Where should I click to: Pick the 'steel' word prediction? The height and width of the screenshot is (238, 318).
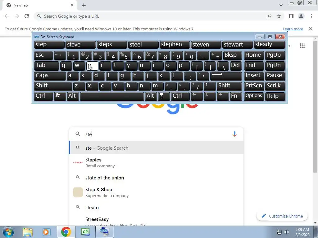click(x=143, y=45)
